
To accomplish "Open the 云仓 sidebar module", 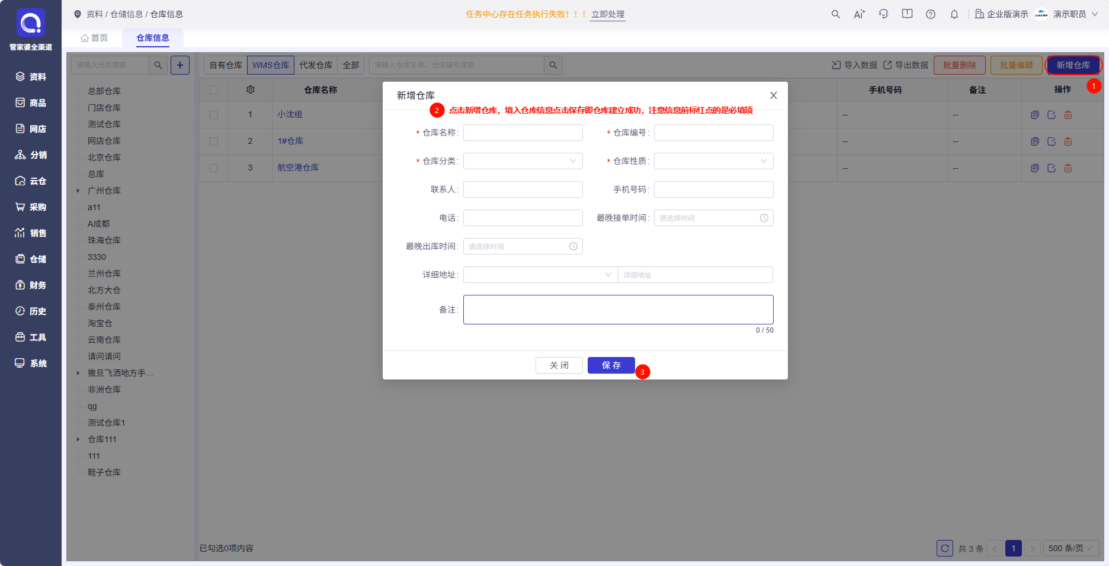I will (x=31, y=181).
